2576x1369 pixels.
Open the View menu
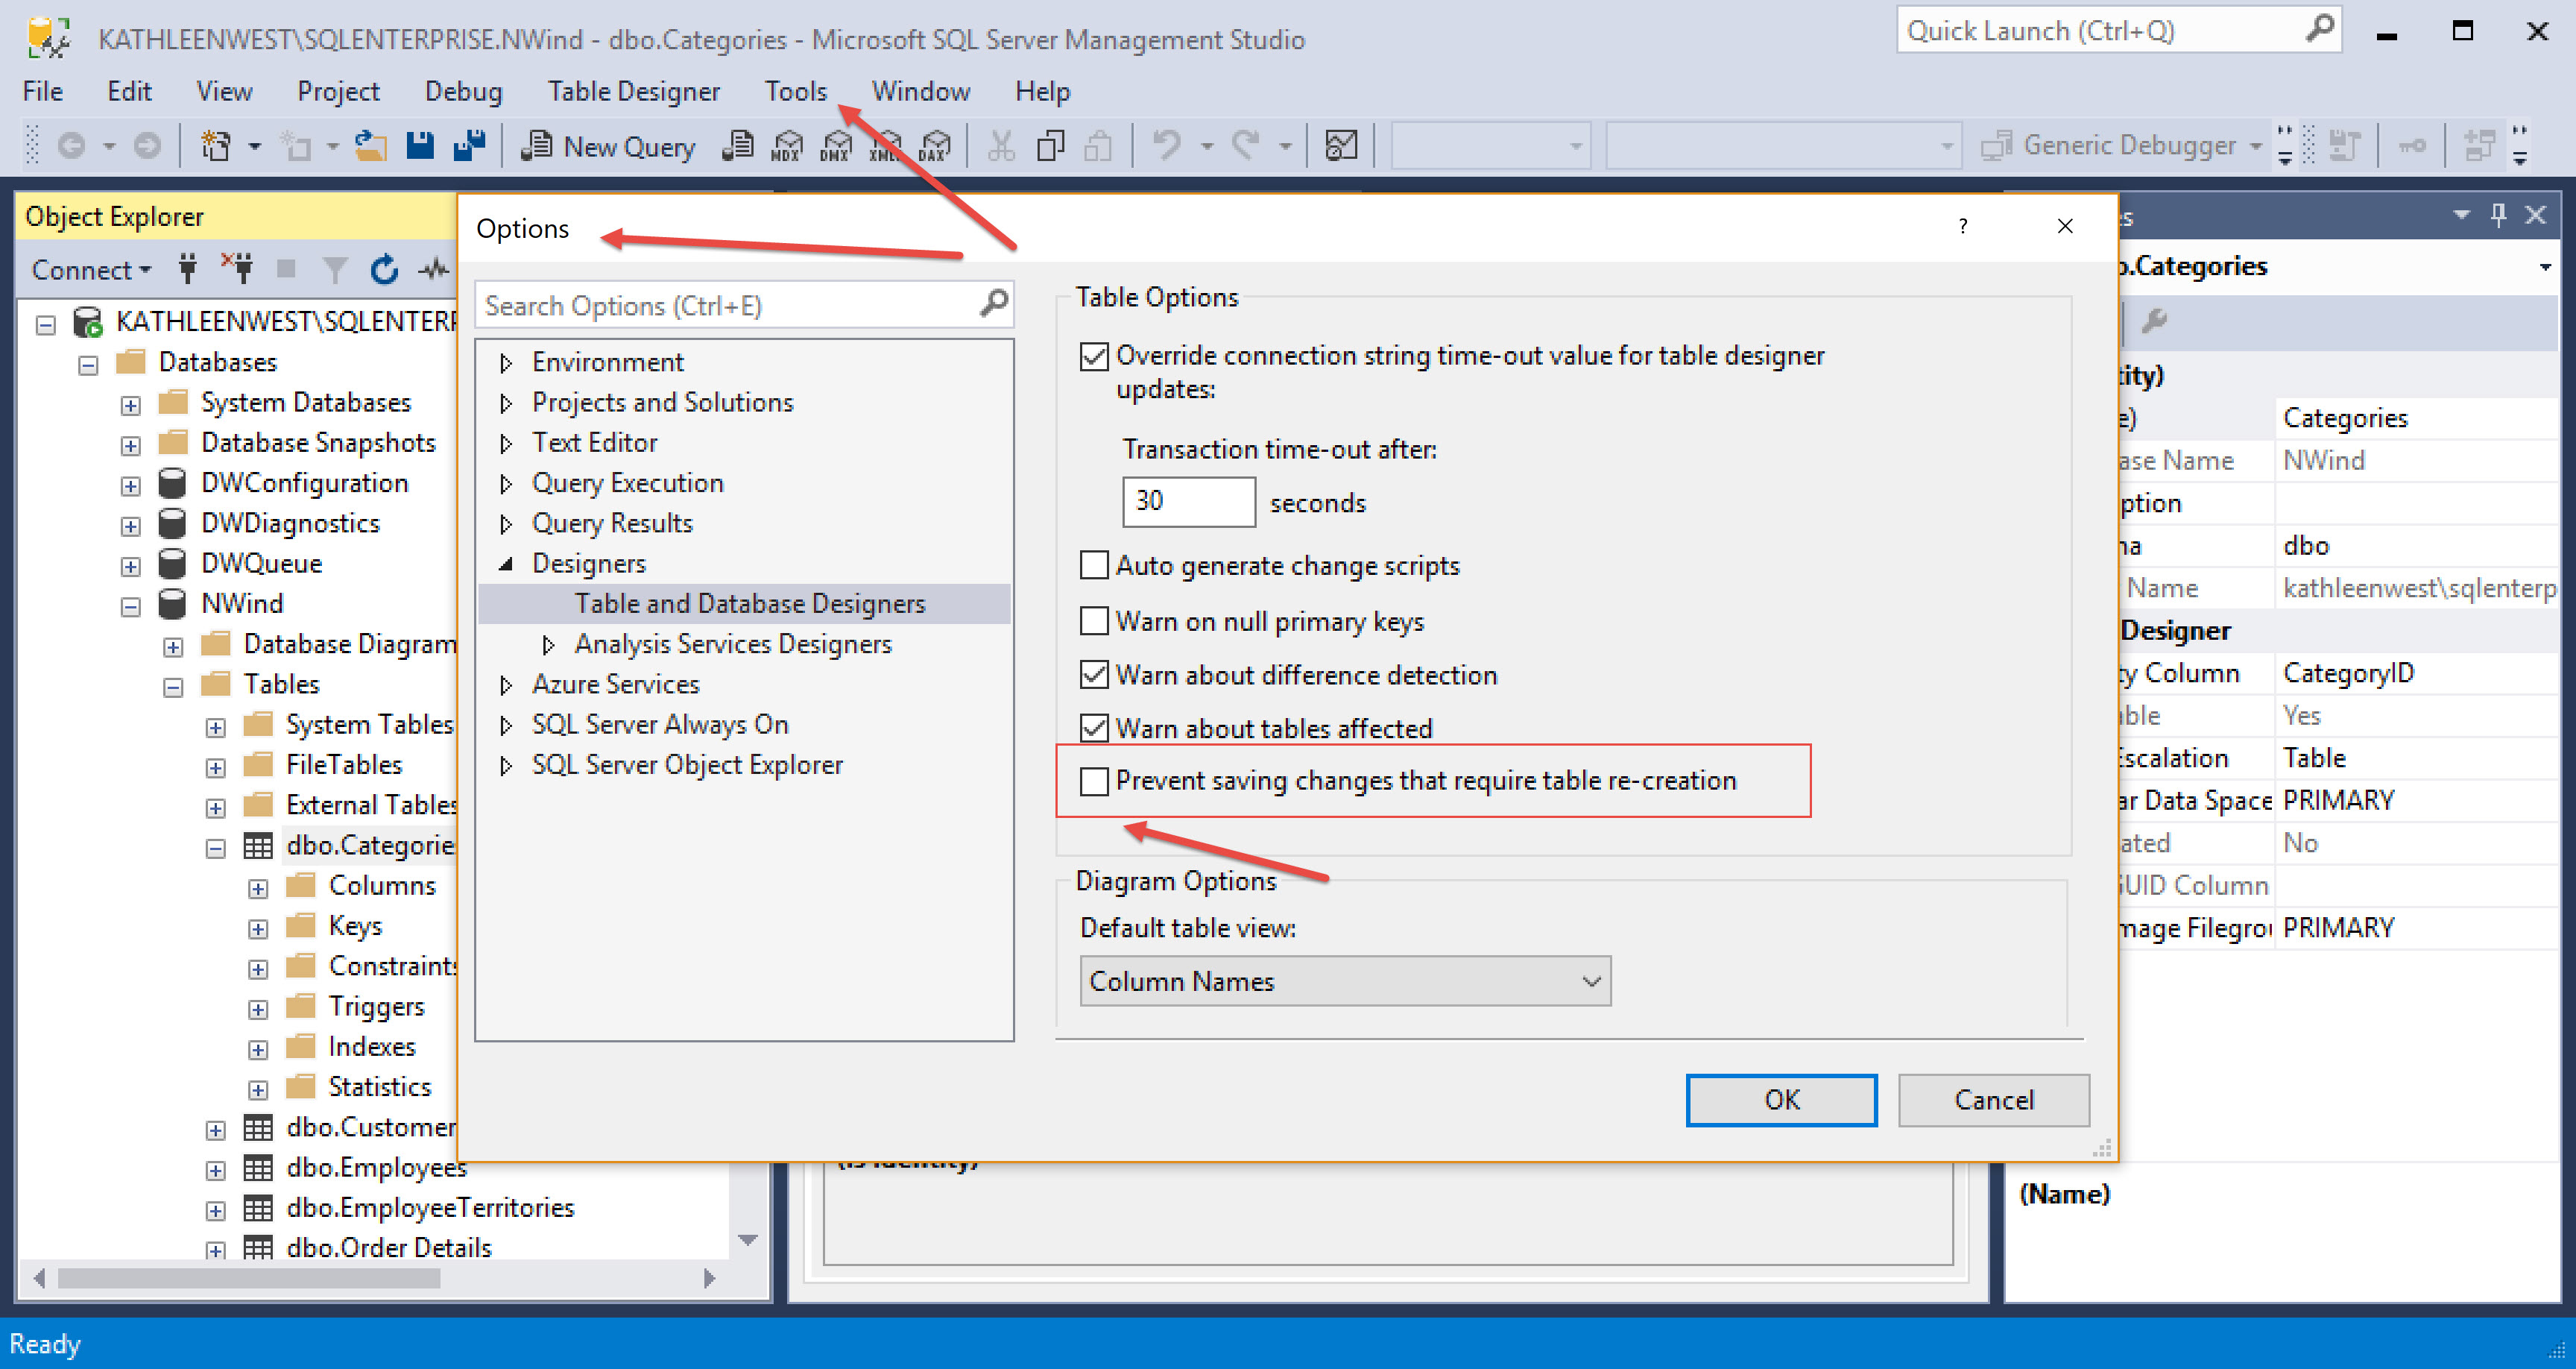pos(224,91)
